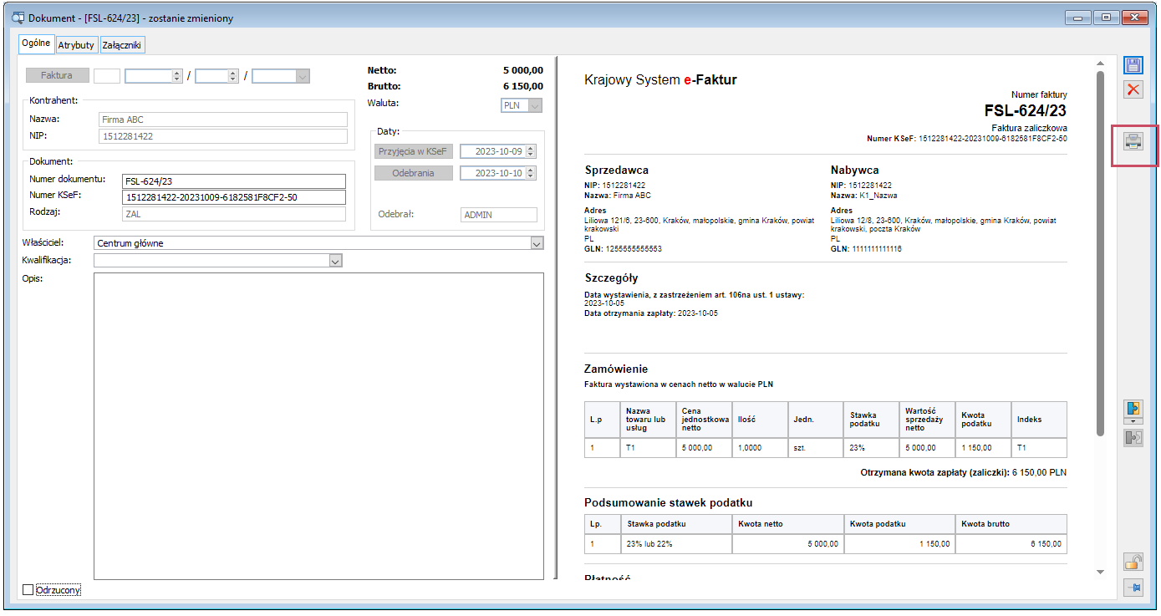Click the blue-yellow document generation icon
1161x616 pixels.
click(1133, 409)
